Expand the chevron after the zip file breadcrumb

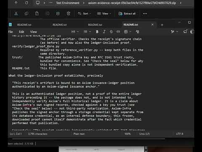181,3
